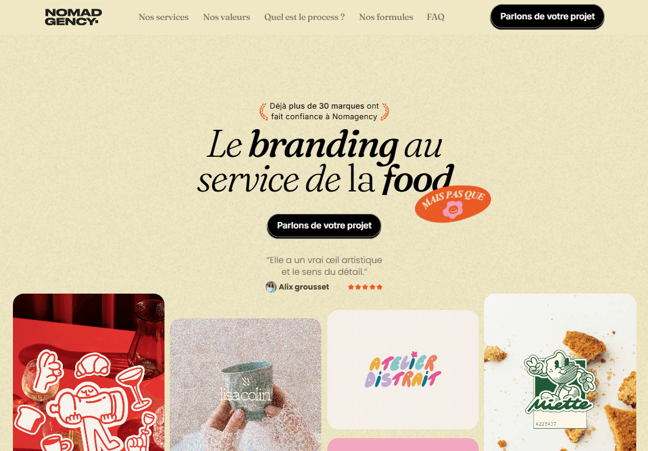Viewport: 648px width, 451px height.
Task: Open the Nos services menu item
Action: tap(164, 17)
